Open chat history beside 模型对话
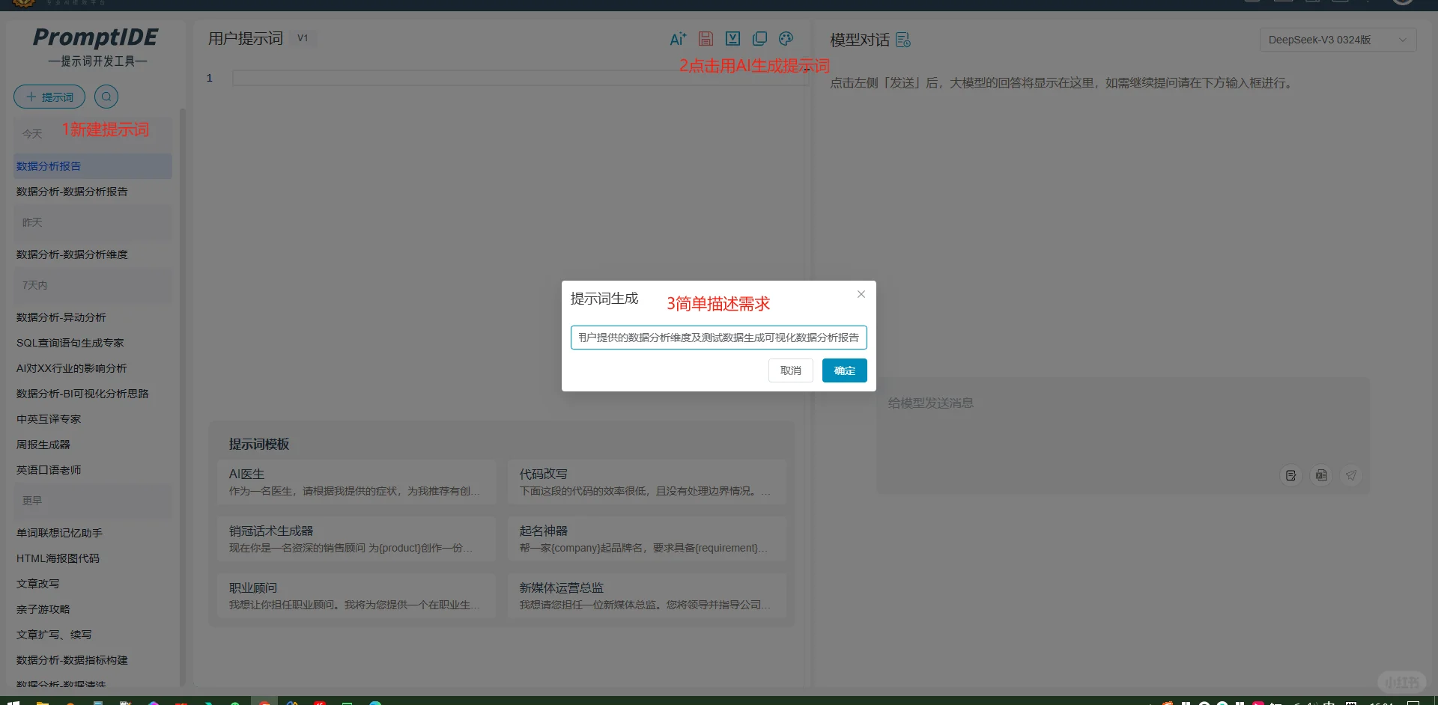1438x705 pixels. 902,40
